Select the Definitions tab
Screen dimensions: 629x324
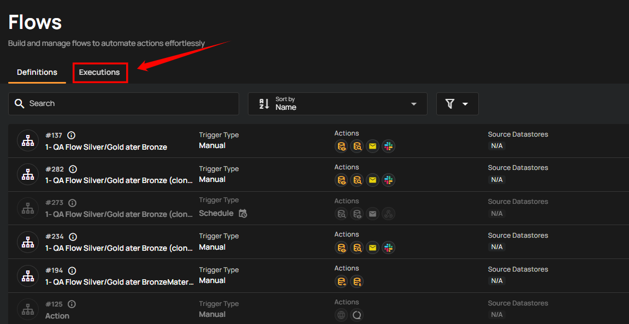[37, 72]
